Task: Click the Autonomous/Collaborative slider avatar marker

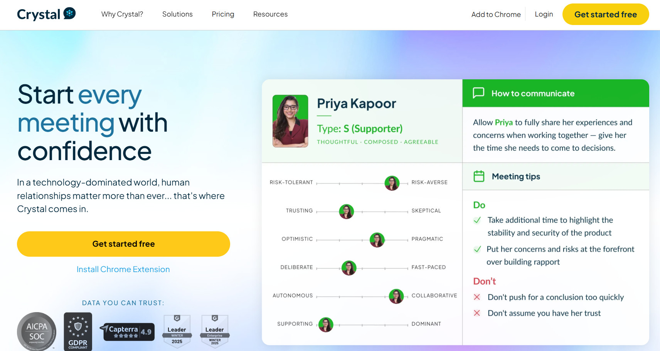Action: (x=396, y=296)
